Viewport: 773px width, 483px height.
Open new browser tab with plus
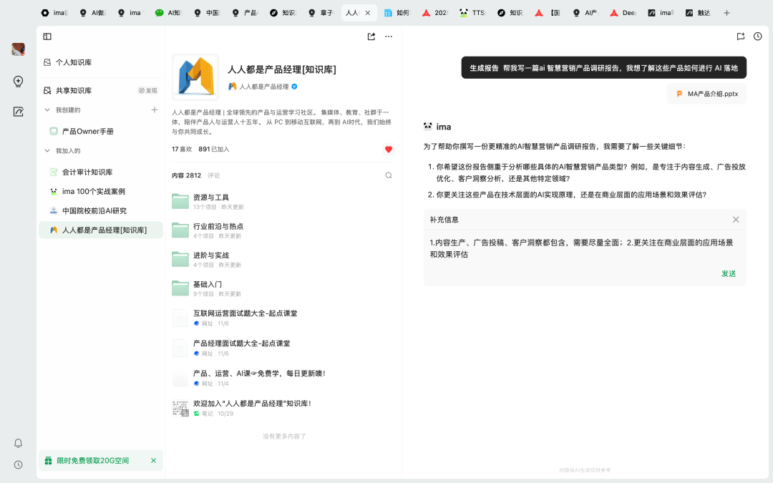(x=726, y=13)
